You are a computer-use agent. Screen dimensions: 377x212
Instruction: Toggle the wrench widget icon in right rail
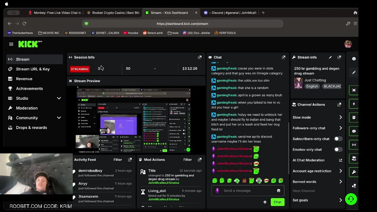(354, 172)
